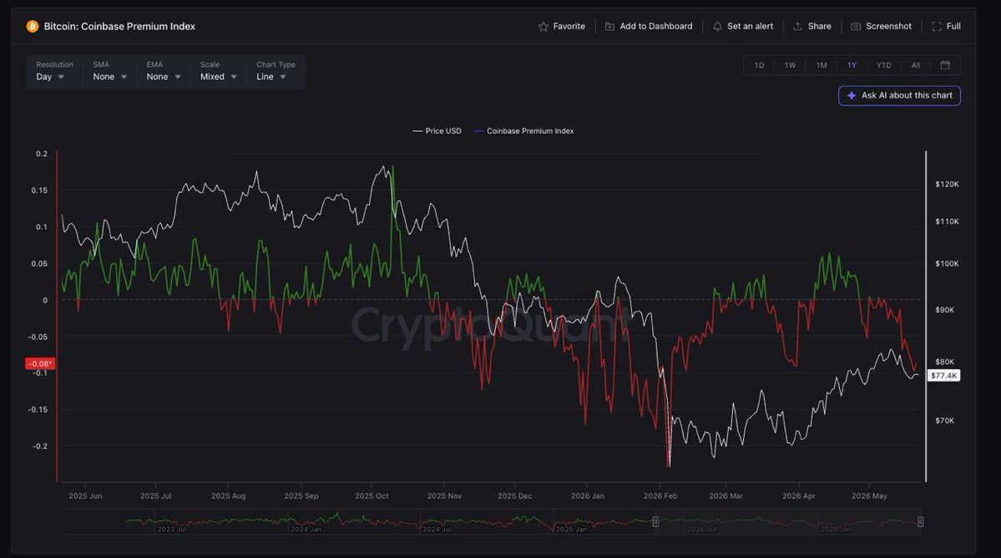Click Set an alert
1001x558 pixels.
tap(743, 26)
